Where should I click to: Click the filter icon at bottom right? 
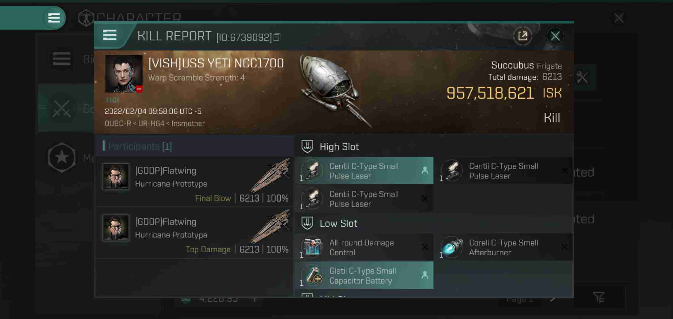pos(599,297)
